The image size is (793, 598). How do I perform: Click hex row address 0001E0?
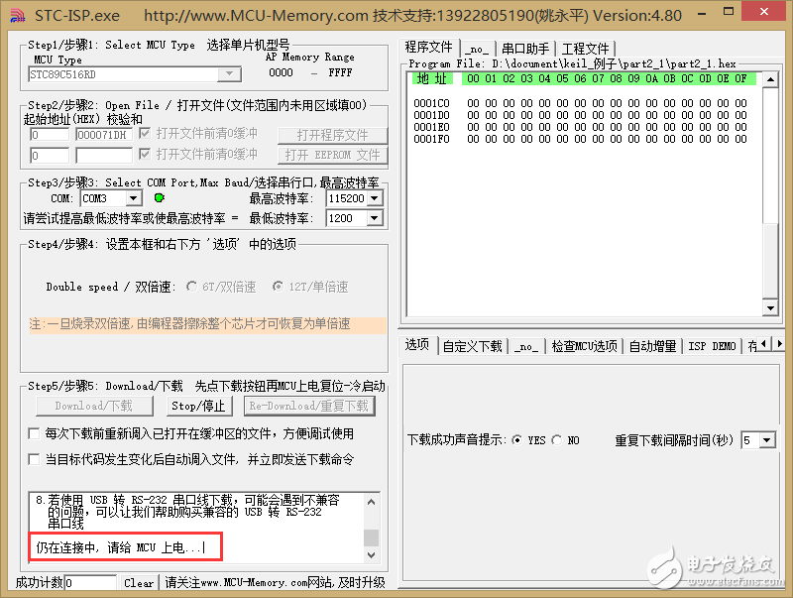431,127
